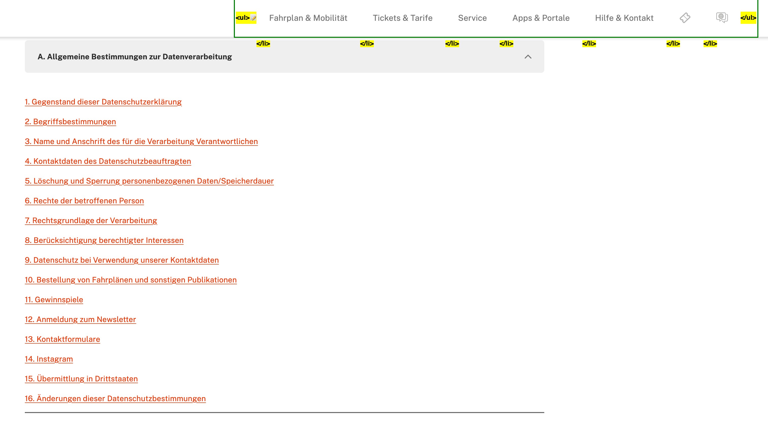Open Fahrplan & Mobilität menu
This screenshot has height=425, width=768.
(308, 18)
